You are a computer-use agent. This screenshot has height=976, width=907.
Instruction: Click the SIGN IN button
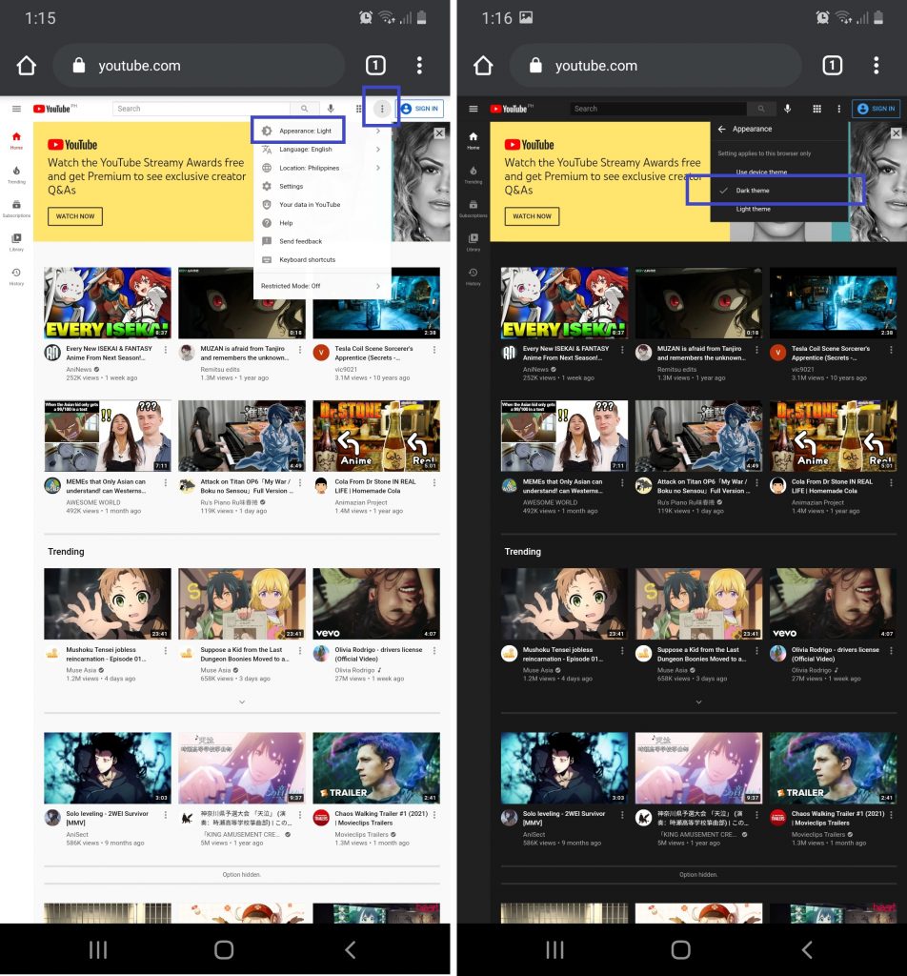click(x=422, y=108)
